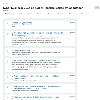Image resolution: width=100 pixels, height=100 pixels.
Task: Open the Содержание tab
Action: pyautogui.click(x=8, y=14)
